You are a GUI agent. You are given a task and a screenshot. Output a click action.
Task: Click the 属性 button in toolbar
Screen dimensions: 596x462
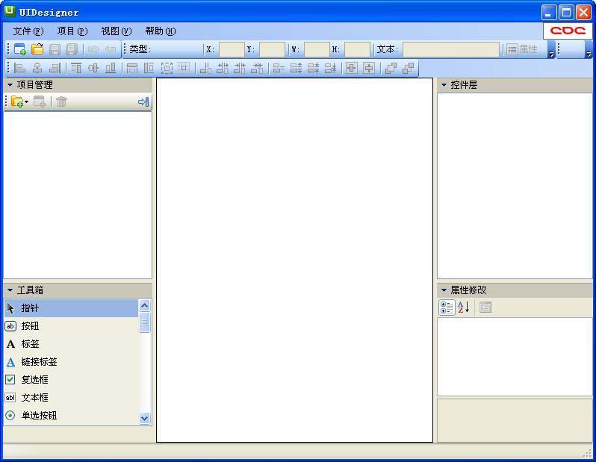(523, 49)
